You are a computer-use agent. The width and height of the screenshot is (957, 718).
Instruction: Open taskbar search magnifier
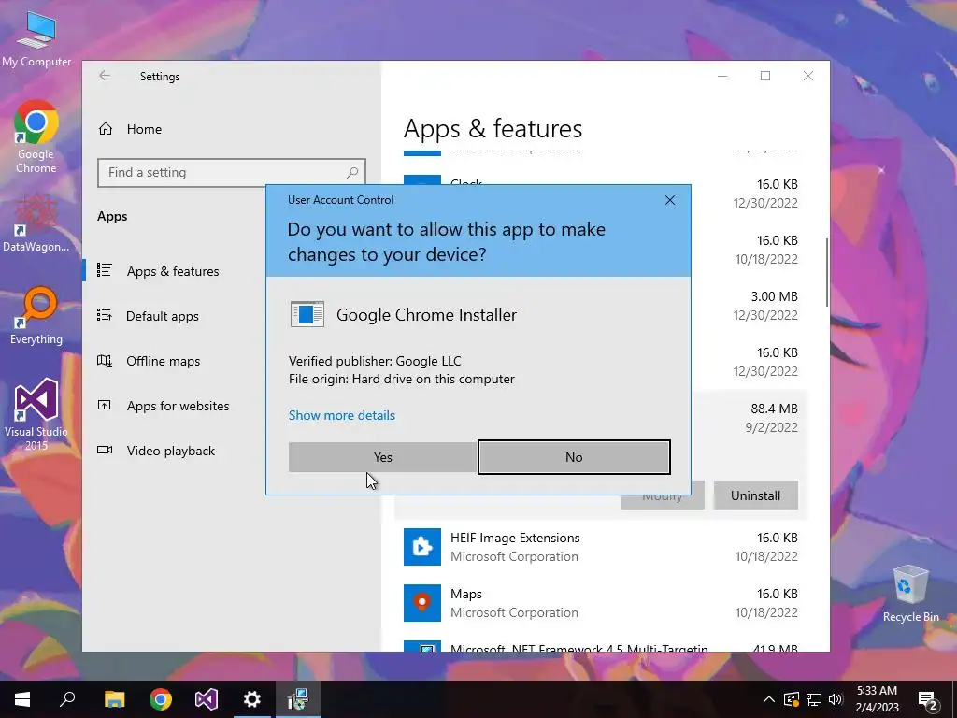[67, 699]
